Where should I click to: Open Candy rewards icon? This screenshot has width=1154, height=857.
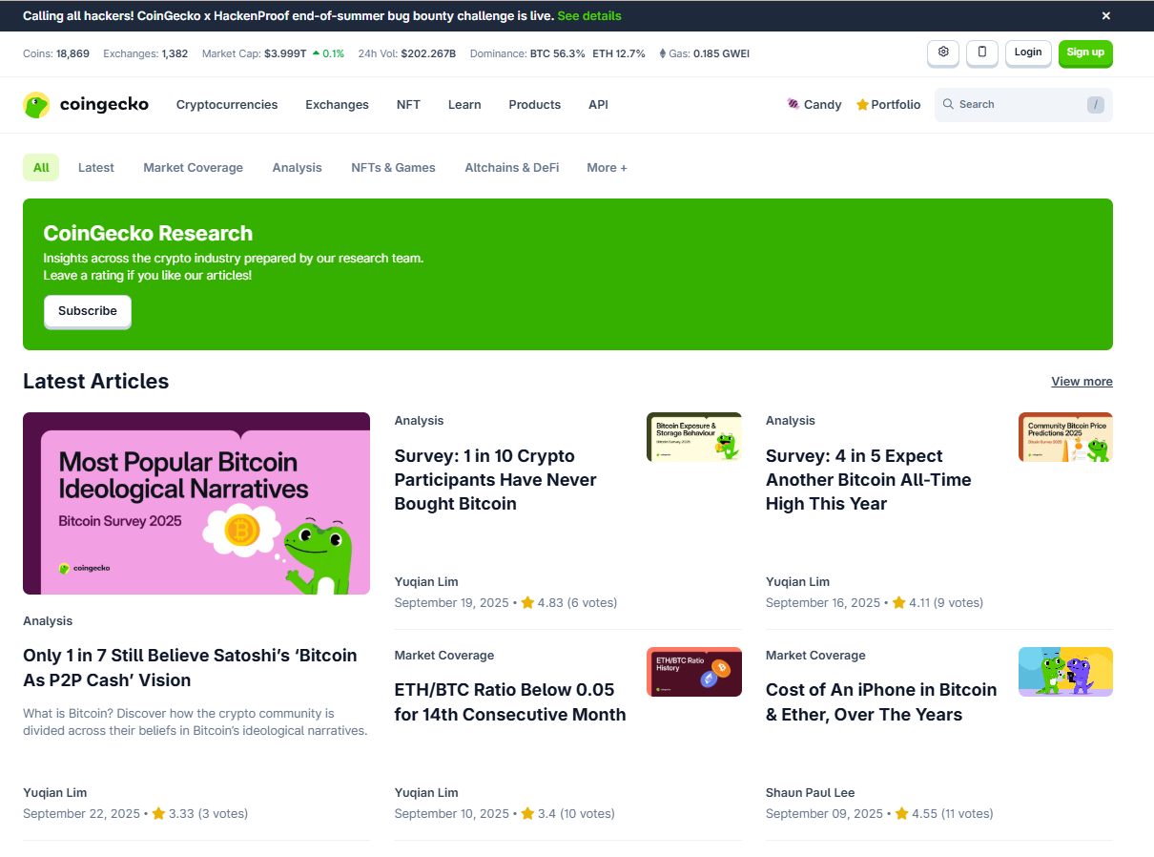pyautogui.click(x=793, y=105)
